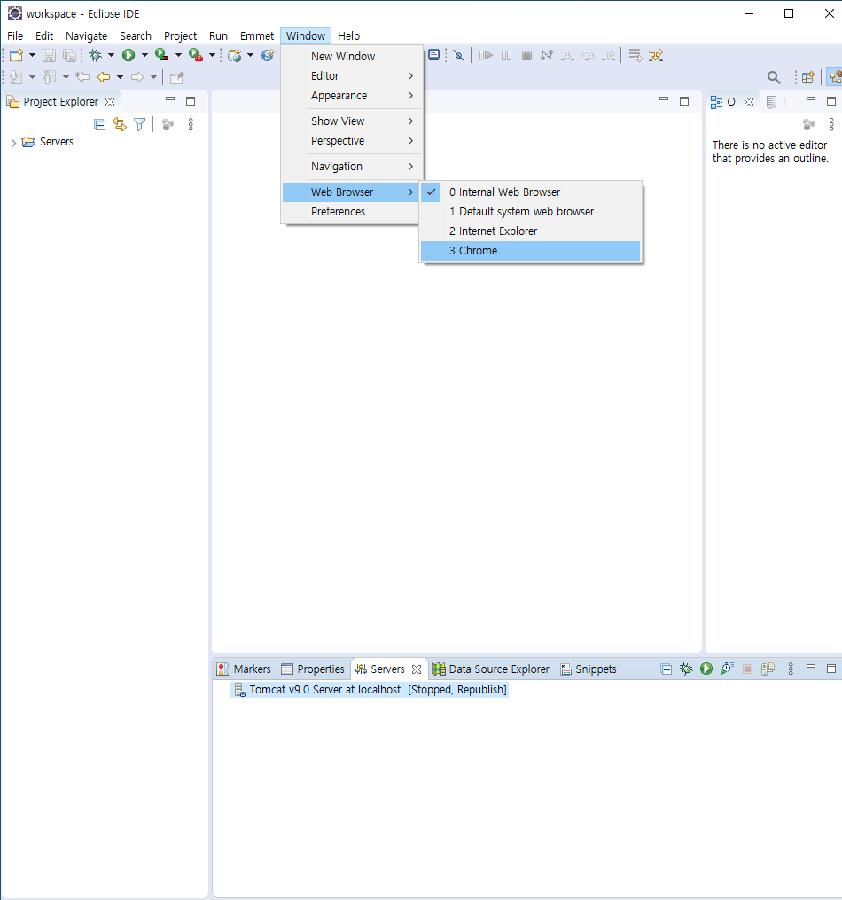This screenshot has height=900, width=842.
Task: Switch to the Markers tab
Action: point(244,669)
